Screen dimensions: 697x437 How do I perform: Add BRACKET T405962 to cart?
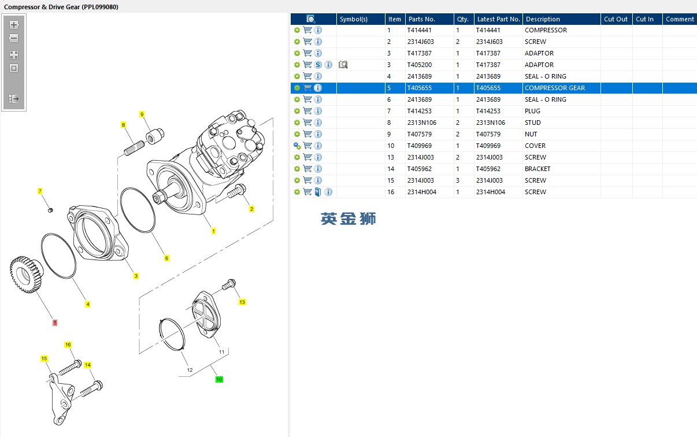coord(307,169)
